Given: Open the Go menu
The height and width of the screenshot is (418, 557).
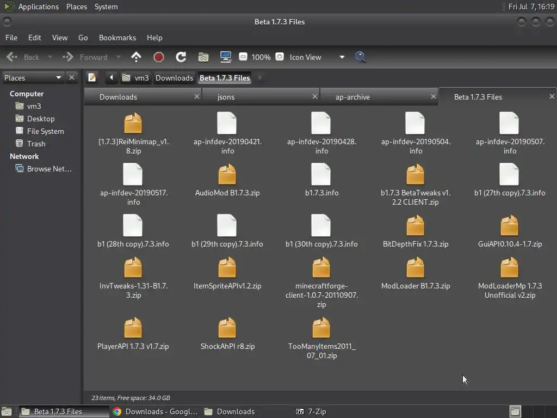Looking at the screenshot, I should tap(83, 38).
